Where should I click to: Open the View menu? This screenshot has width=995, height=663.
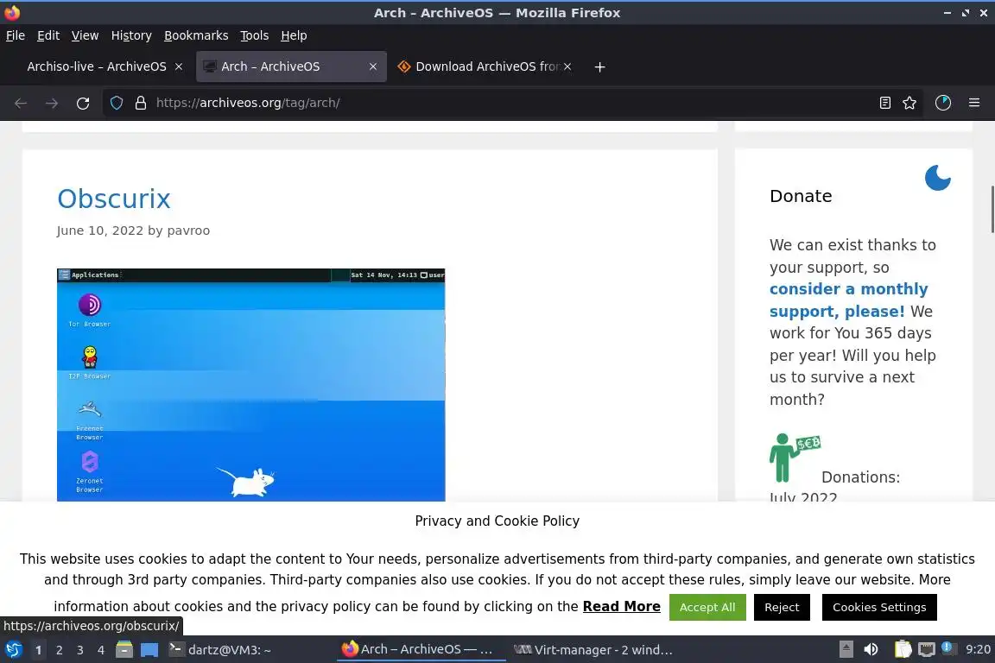click(85, 35)
